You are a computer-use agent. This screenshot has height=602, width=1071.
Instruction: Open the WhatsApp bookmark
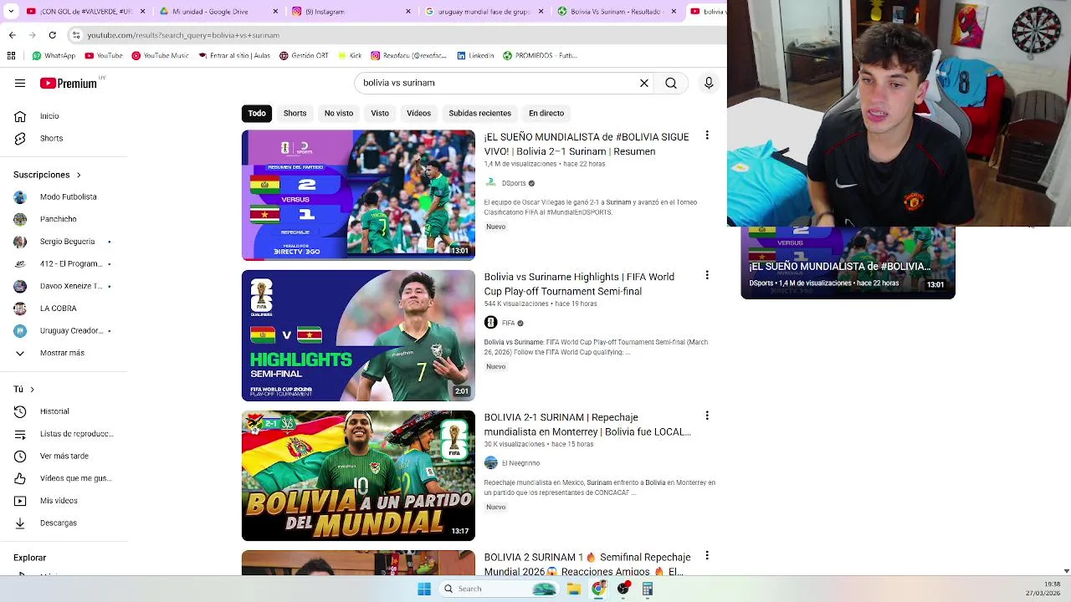[x=54, y=56]
